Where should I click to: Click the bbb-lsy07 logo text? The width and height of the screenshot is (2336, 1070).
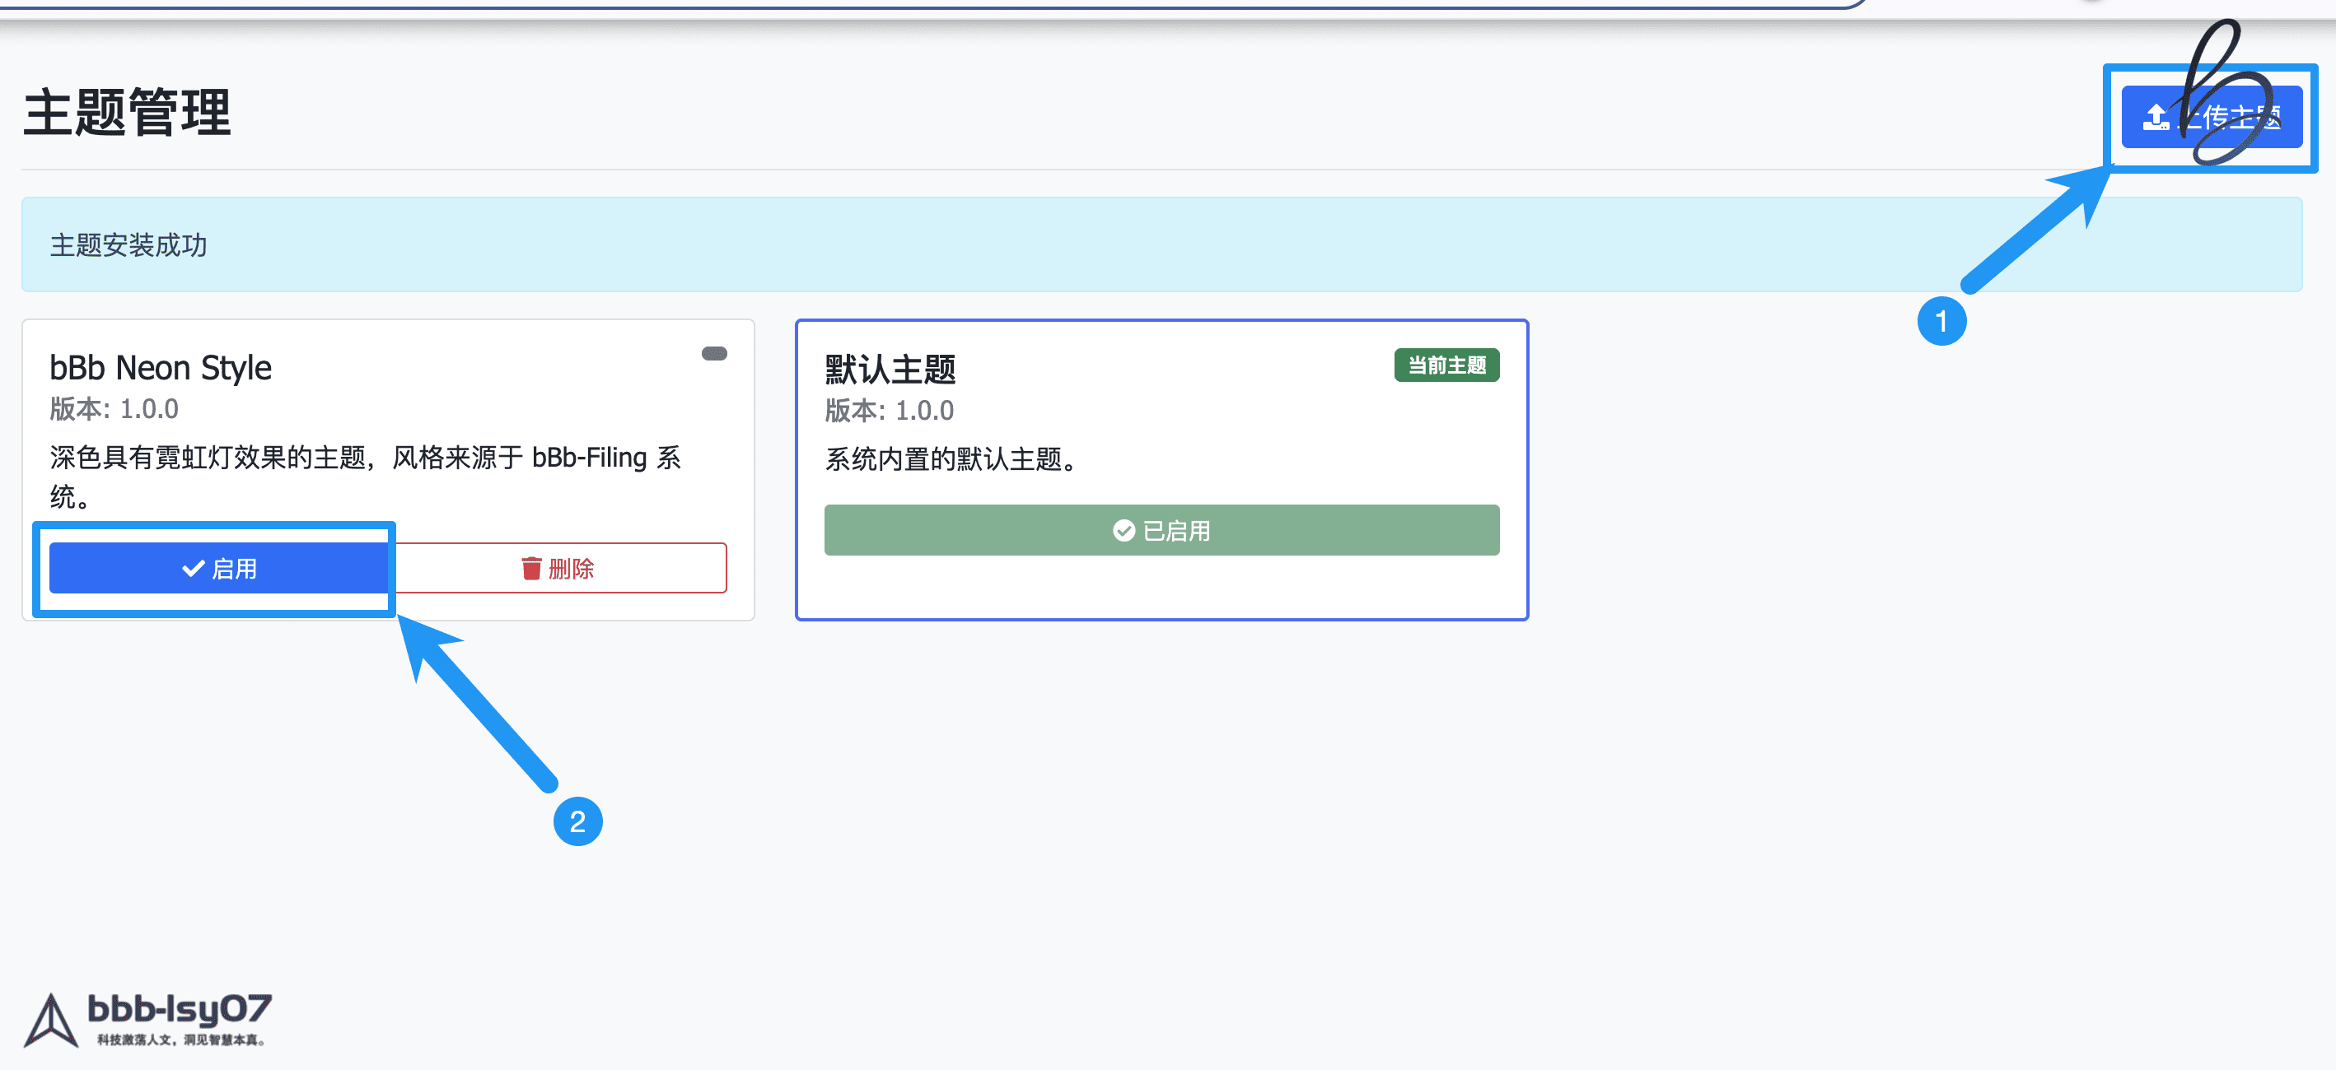pyautogui.click(x=179, y=1008)
